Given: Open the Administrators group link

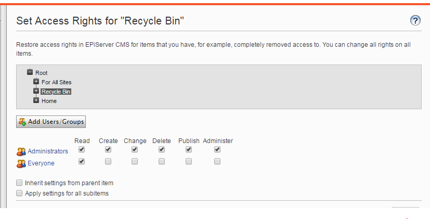Looking at the screenshot, I should point(48,151).
